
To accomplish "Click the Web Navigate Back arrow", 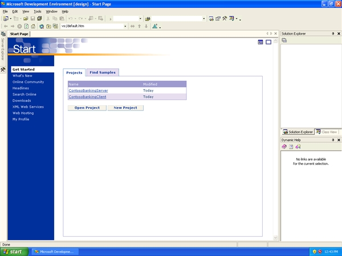I will (x=6, y=26).
